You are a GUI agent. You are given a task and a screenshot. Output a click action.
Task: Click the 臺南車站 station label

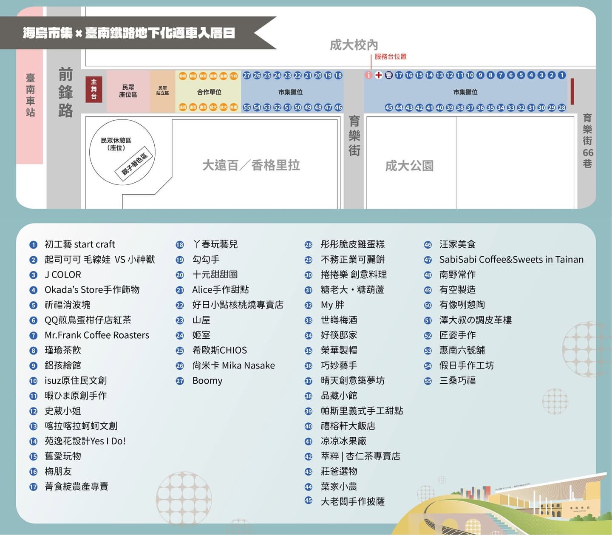click(30, 95)
